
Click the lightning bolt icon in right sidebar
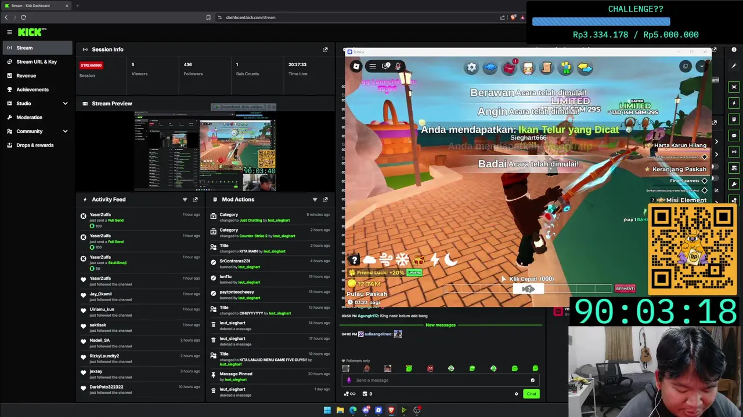(x=734, y=103)
